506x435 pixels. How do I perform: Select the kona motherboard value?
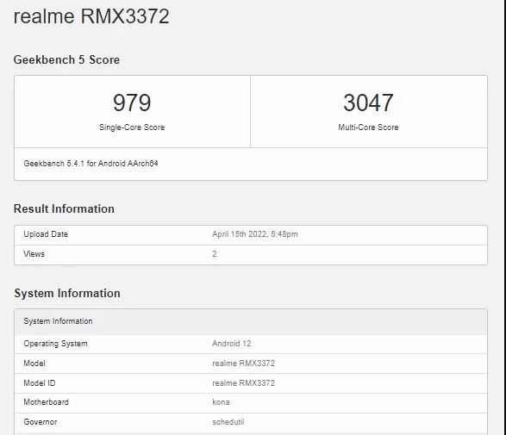tap(221, 402)
